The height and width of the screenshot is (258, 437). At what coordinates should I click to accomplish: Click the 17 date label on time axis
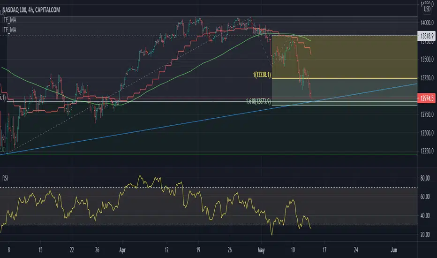(x=324, y=250)
